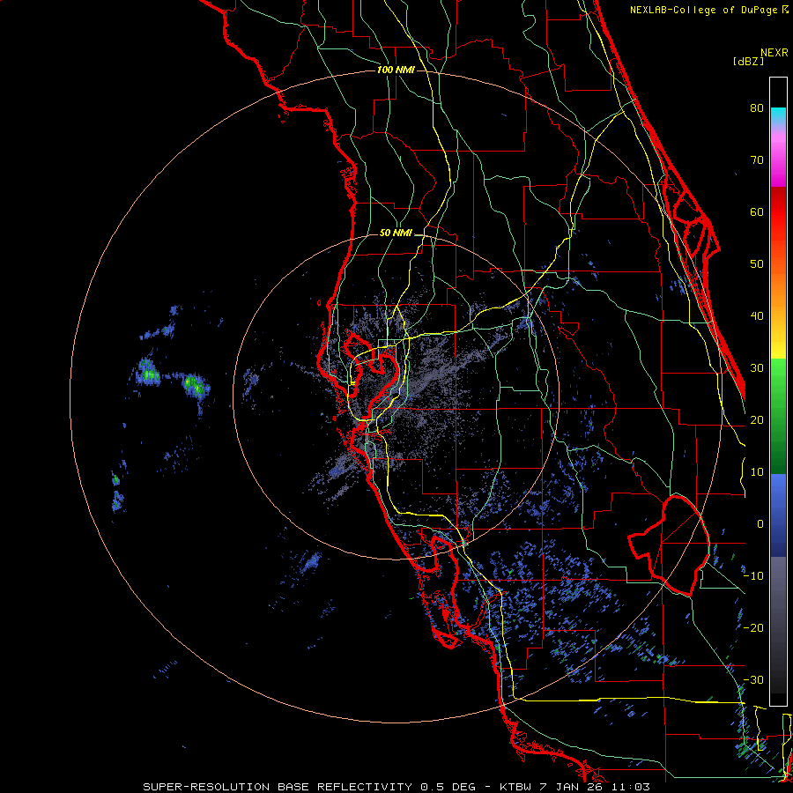
Task: Click the -10 value on dBZ scale
Action: [x=753, y=576]
